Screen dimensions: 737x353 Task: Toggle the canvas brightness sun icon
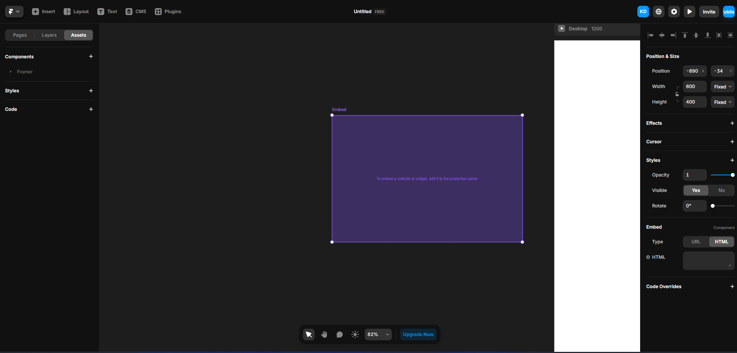pos(355,334)
